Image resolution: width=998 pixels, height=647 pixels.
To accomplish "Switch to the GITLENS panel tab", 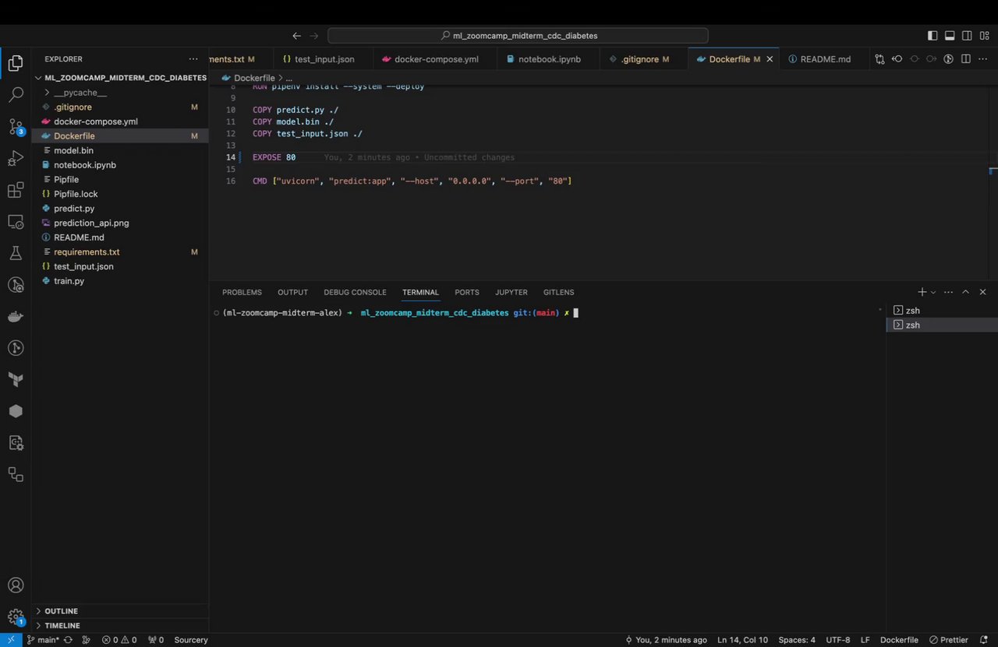I will pyautogui.click(x=558, y=292).
